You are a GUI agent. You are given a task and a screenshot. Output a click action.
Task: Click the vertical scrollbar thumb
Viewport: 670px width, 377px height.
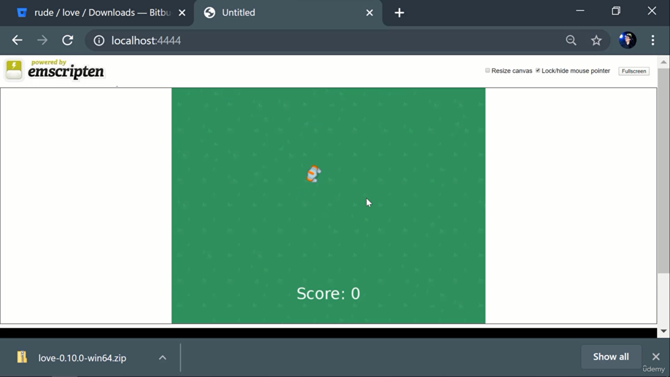tap(663, 171)
